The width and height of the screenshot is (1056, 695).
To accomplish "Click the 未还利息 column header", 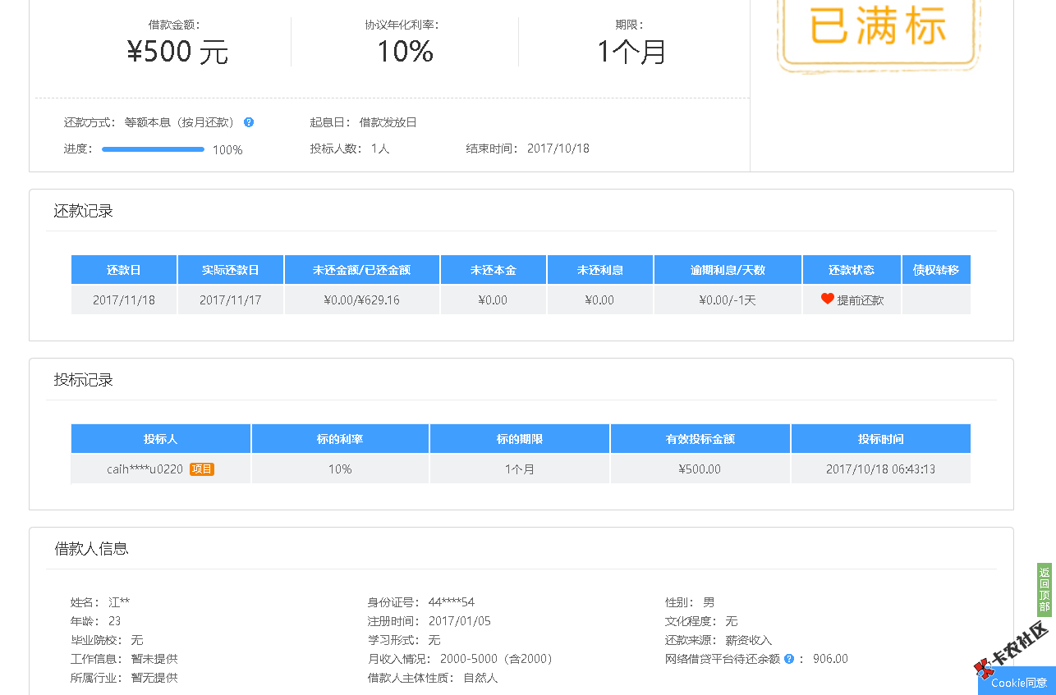I will (600, 270).
